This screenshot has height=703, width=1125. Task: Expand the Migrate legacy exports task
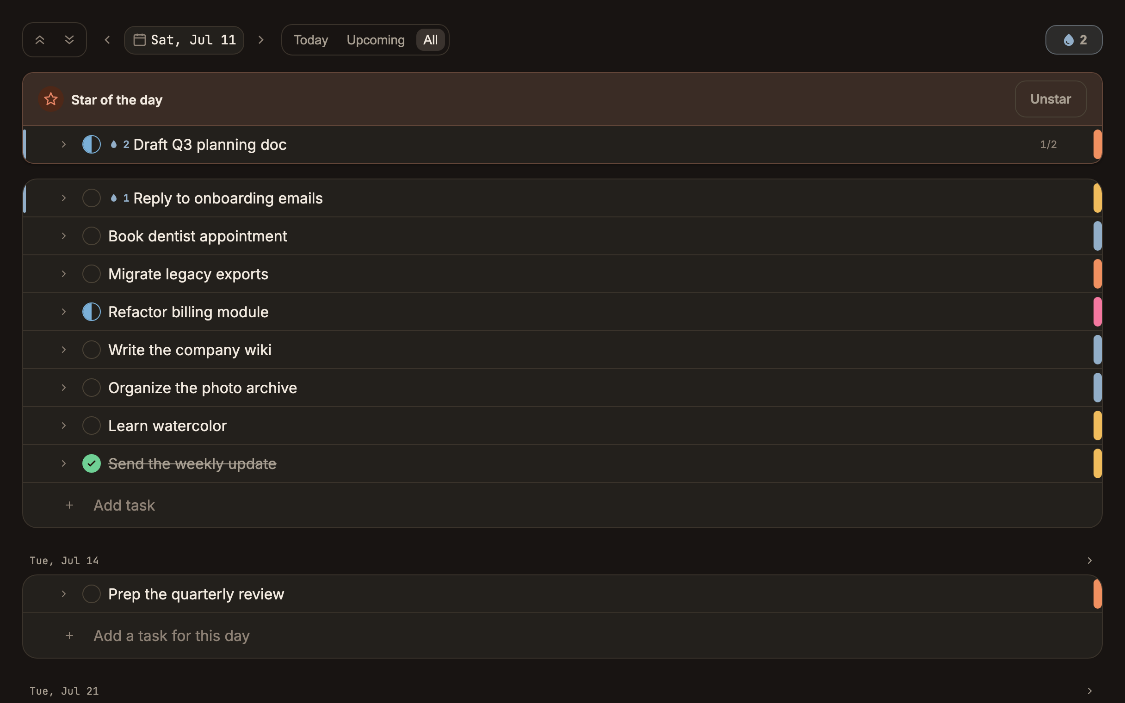point(64,274)
